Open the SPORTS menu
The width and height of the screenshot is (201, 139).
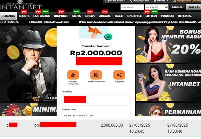24,16
